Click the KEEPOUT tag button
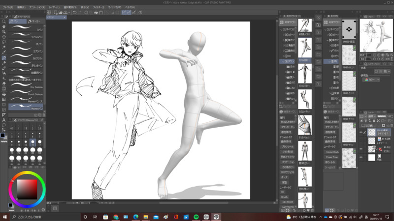394x221 pixels. pyautogui.click(x=287, y=202)
